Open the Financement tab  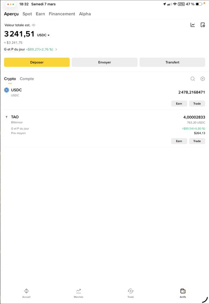pyautogui.click(x=62, y=14)
